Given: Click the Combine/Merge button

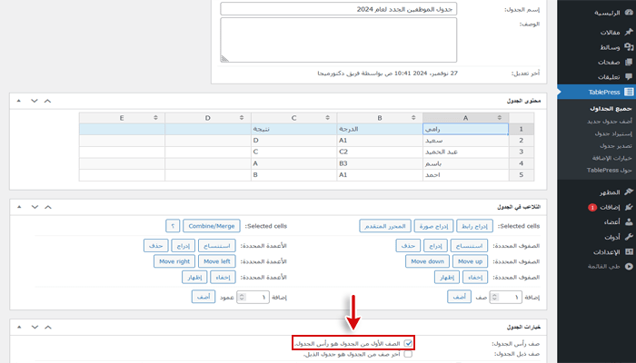Looking at the screenshot, I should click(x=212, y=225).
